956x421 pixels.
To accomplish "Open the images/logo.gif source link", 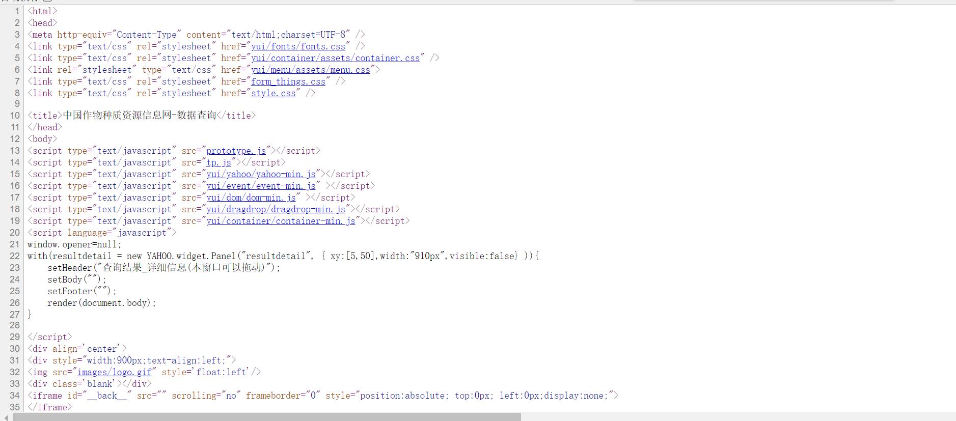I will pos(115,372).
